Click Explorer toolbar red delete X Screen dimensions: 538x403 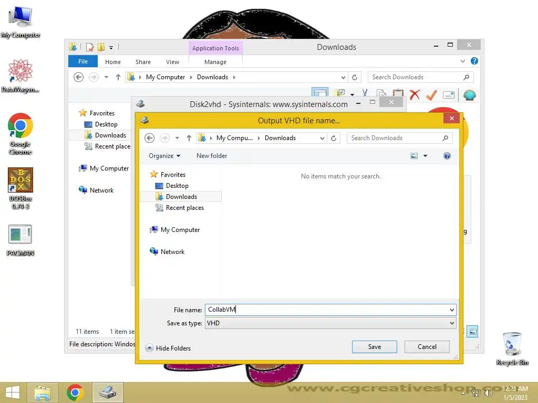(415, 94)
